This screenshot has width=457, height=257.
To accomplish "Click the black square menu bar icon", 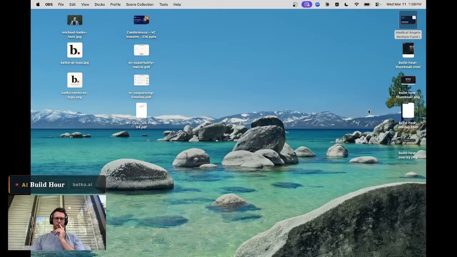I will (337, 4).
